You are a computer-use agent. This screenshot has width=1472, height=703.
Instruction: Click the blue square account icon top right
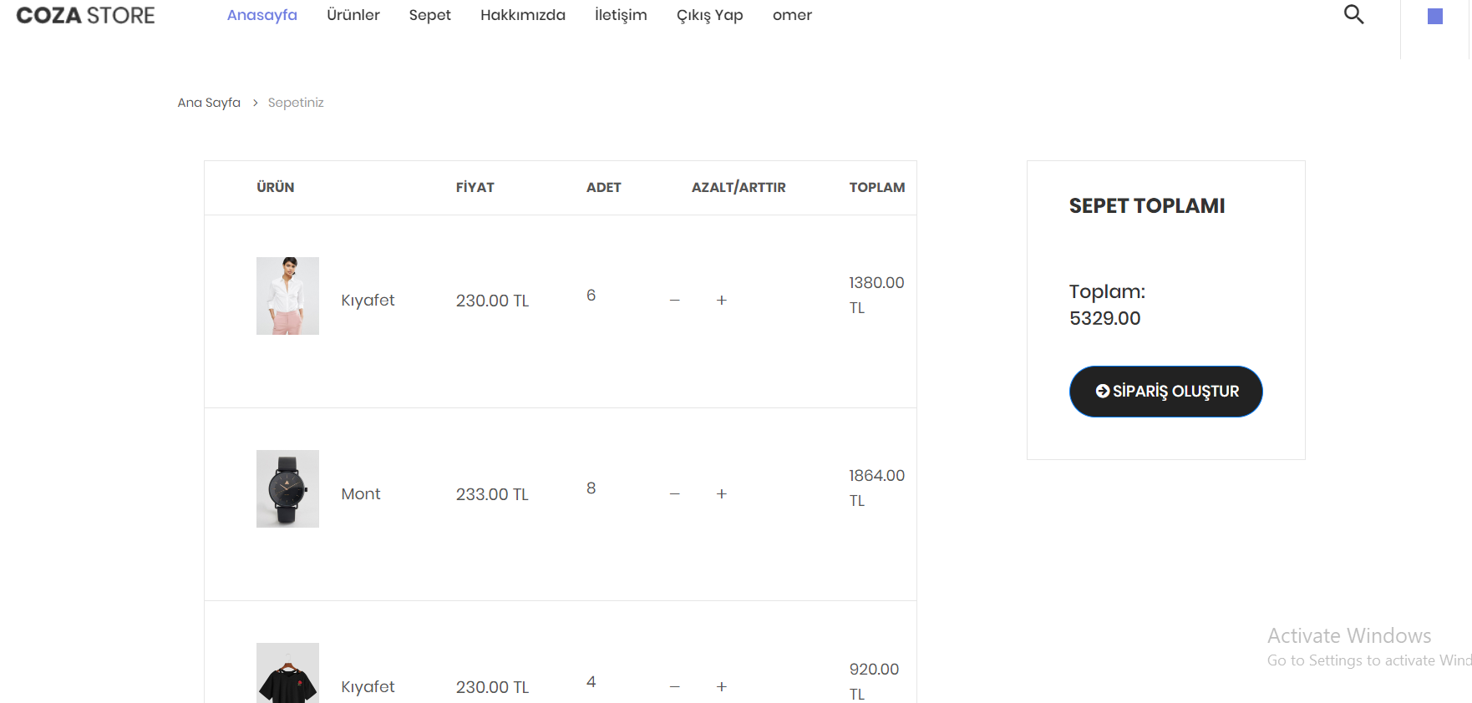click(x=1435, y=15)
